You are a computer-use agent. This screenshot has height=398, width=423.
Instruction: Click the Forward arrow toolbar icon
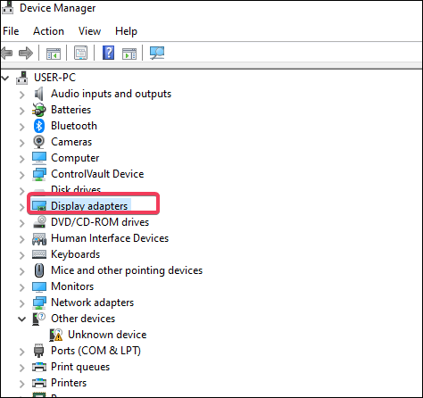tap(26, 53)
